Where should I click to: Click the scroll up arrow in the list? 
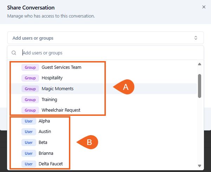click(199, 64)
